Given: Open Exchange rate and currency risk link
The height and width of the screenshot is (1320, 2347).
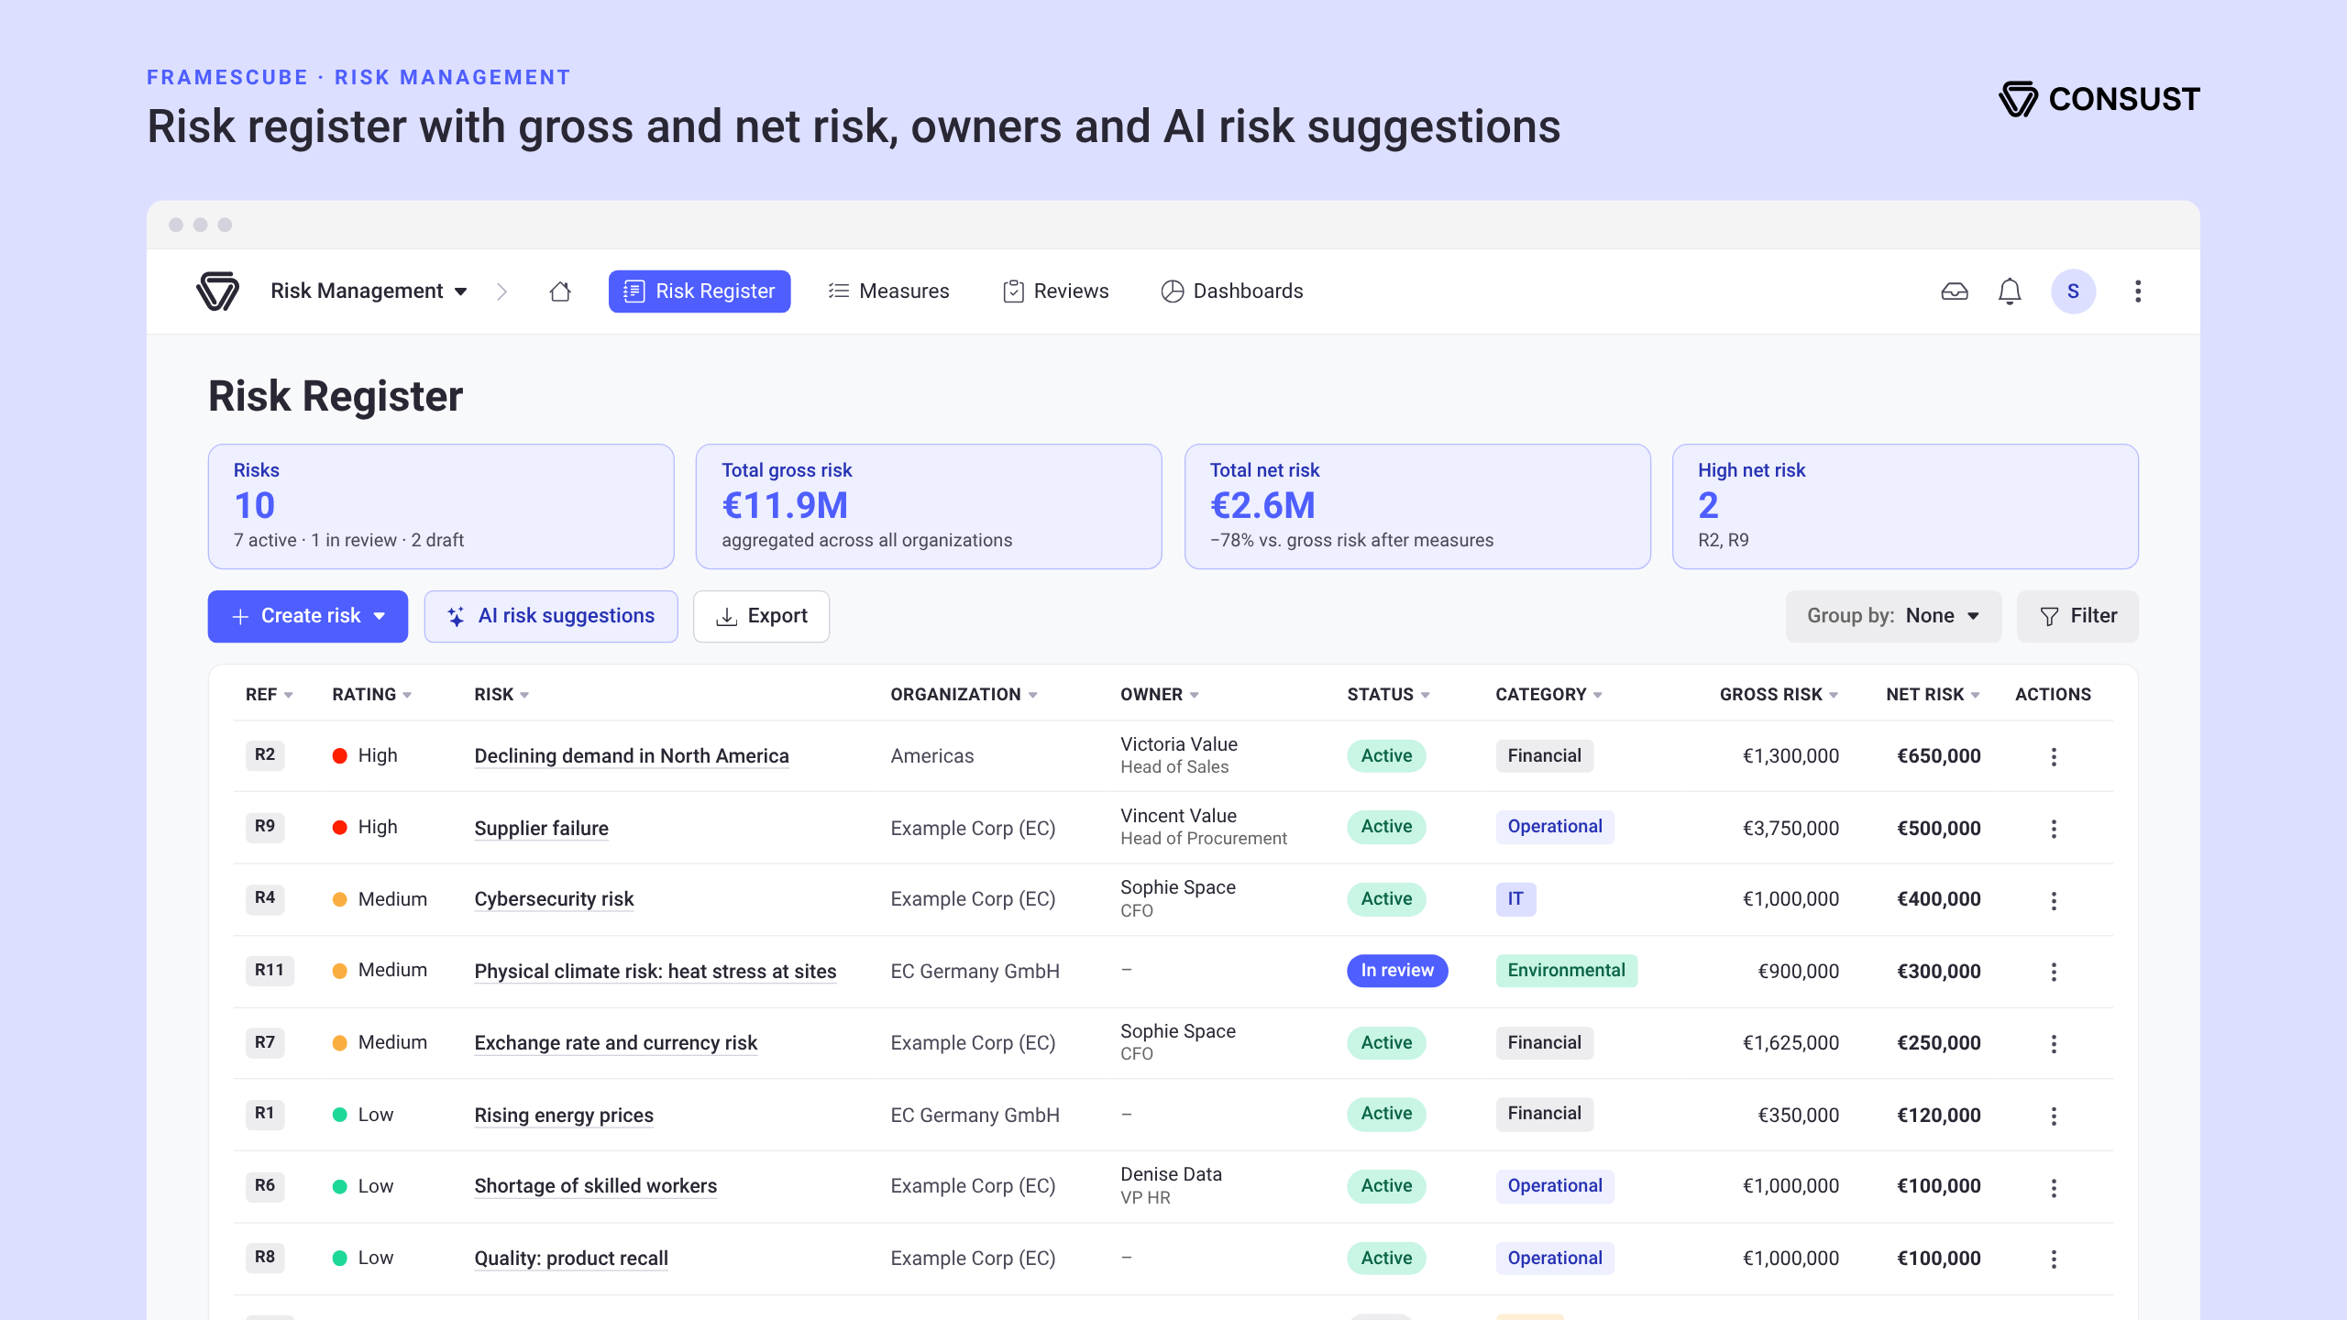Looking at the screenshot, I should pos(616,1043).
